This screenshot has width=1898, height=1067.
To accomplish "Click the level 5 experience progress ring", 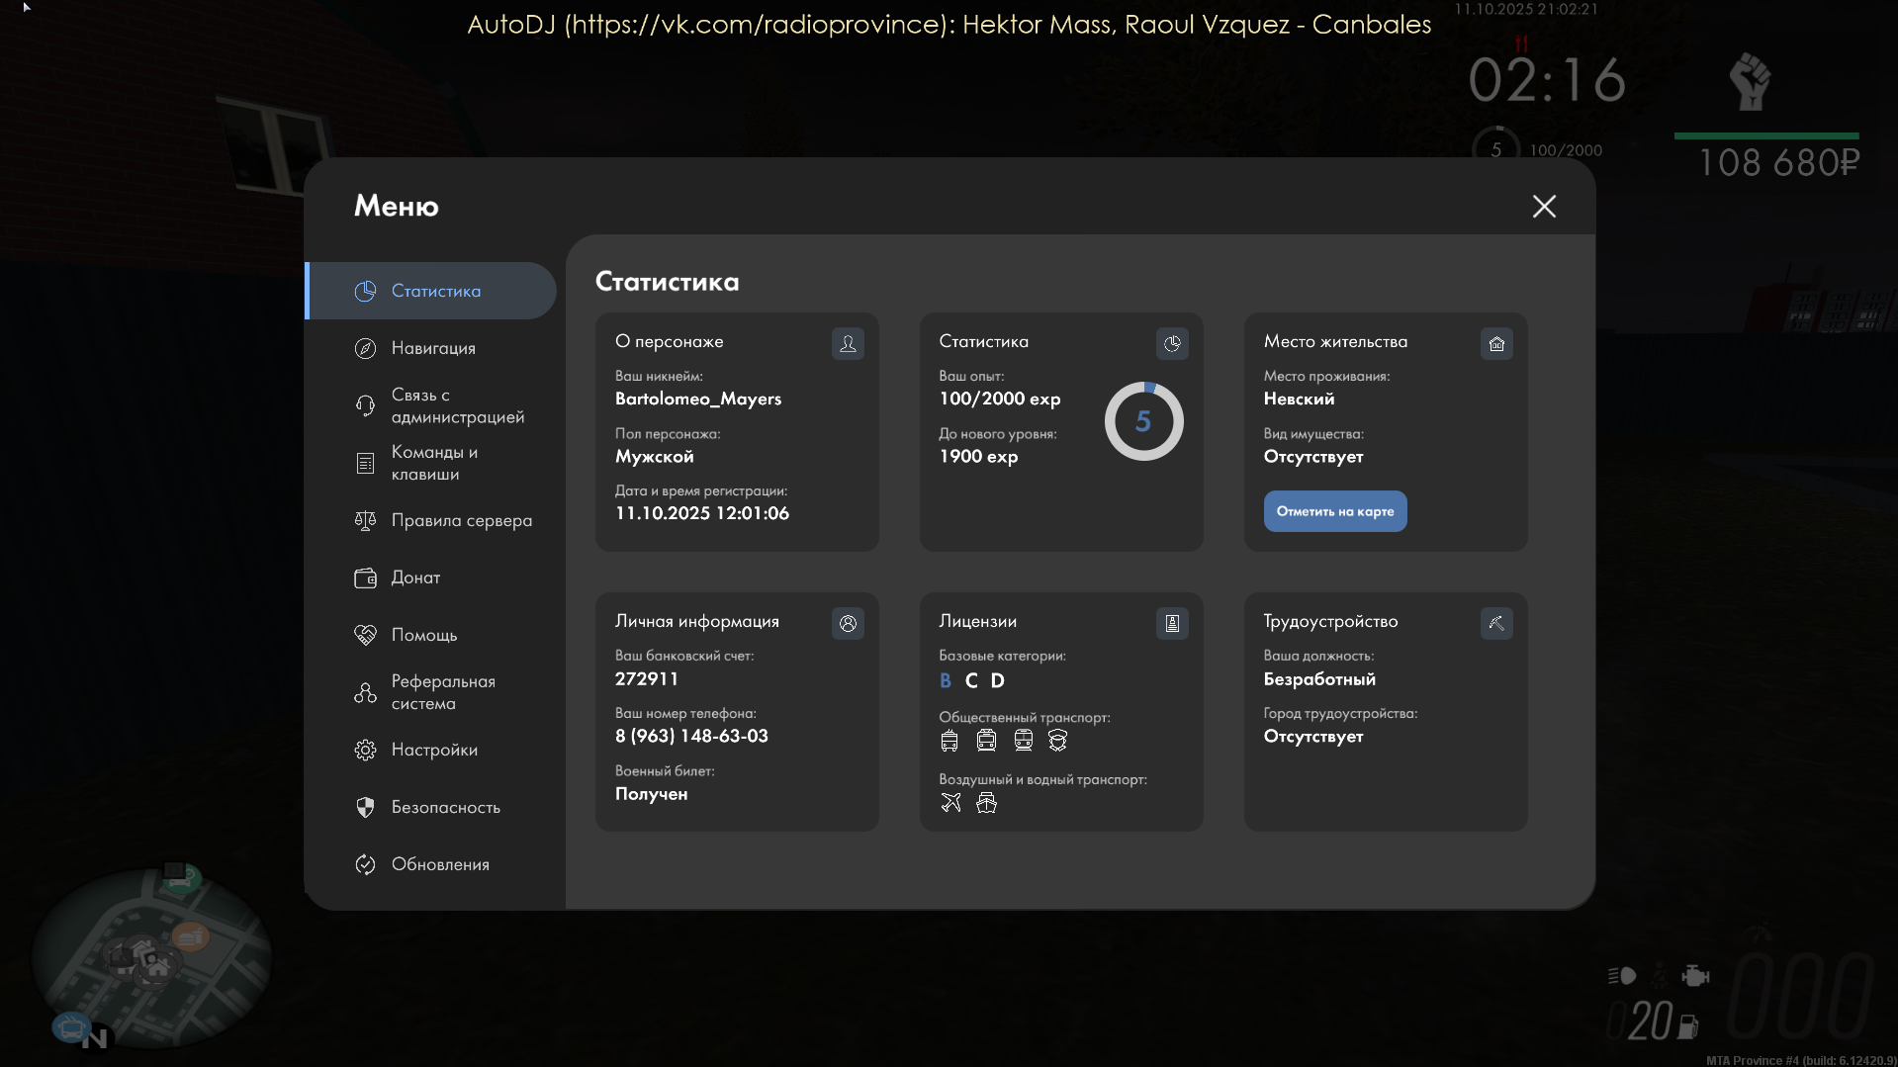I will [1143, 421].
